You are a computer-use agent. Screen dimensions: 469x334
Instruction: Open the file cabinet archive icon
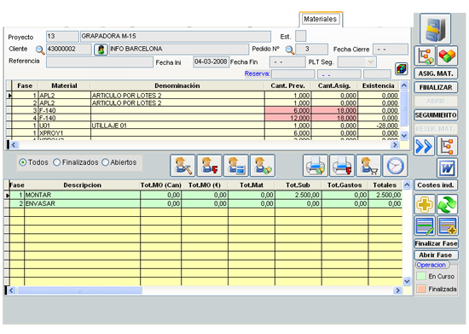435,29
